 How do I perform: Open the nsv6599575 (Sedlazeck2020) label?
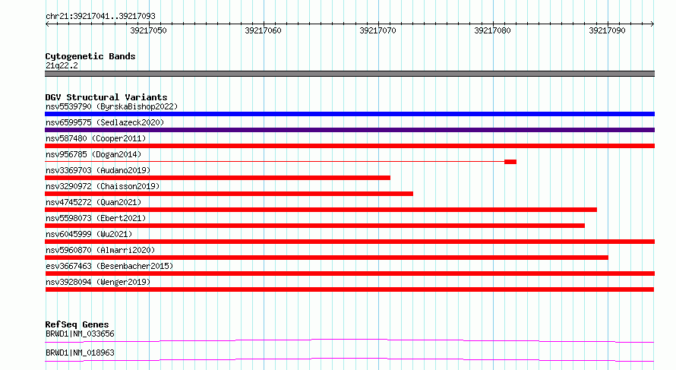[105, 122]
